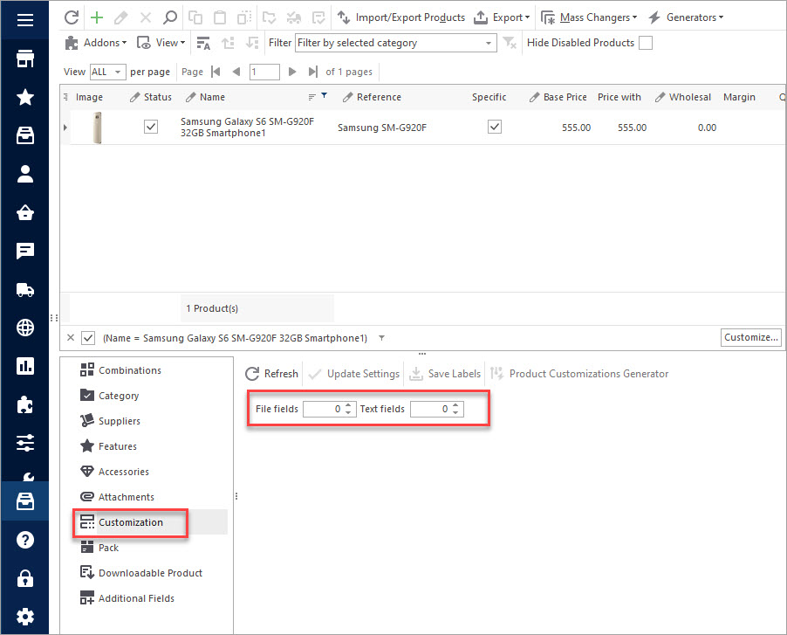Image resolution: width=787 pixels, height=635 pixels.
Task: Click the paste product icon
Action: (220, 17)
